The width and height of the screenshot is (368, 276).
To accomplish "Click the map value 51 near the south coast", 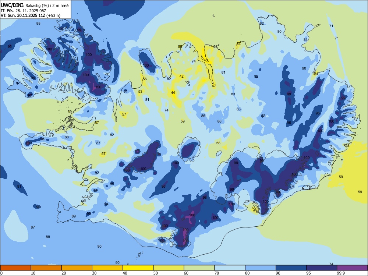I will point(255,211).
